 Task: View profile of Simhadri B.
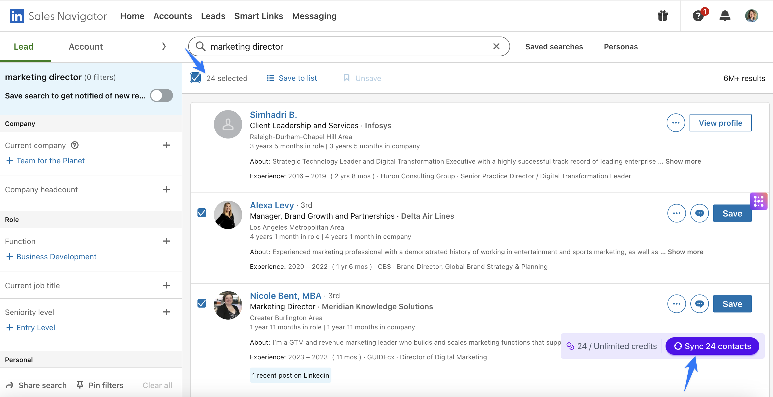click(720, 123)
